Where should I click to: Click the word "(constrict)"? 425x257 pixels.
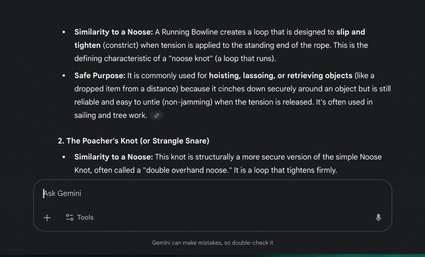[121, 45]
